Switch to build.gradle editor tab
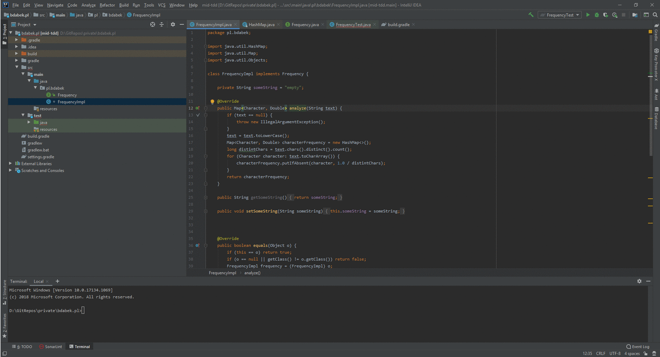This screenshot has height=357, width=660. [399, 24]
